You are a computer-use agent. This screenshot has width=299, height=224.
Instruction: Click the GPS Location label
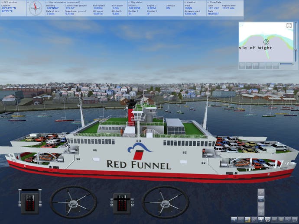point(6,6)
